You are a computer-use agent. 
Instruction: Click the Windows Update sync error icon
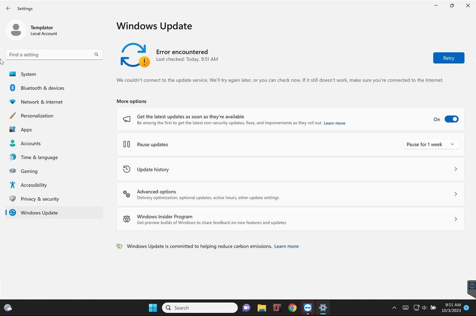135,55
